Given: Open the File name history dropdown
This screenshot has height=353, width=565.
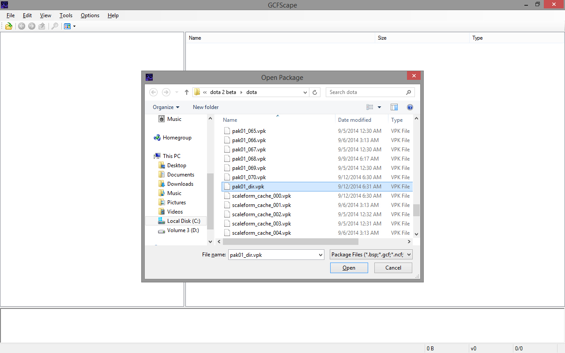Looking at the screenshot, I should pos(320,255).
